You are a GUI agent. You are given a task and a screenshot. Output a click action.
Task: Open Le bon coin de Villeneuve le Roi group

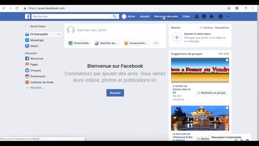tap(183, 137)
